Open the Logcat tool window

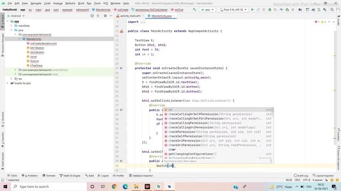point(103,176)
